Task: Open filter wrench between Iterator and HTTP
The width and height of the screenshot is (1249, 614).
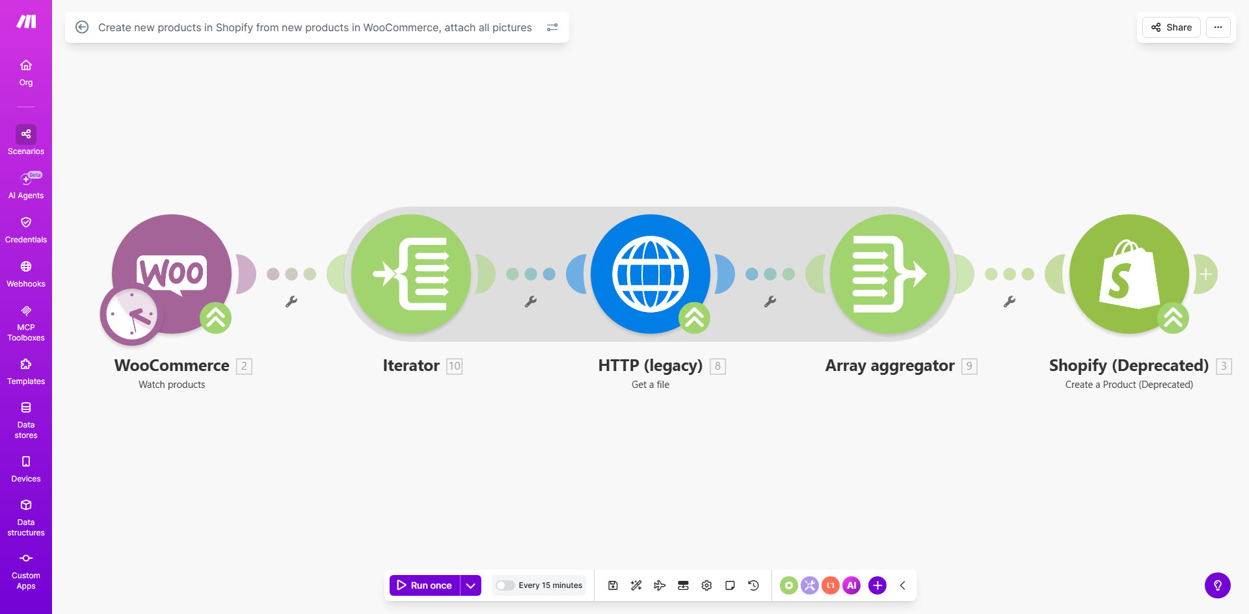Action: (531, 301)
